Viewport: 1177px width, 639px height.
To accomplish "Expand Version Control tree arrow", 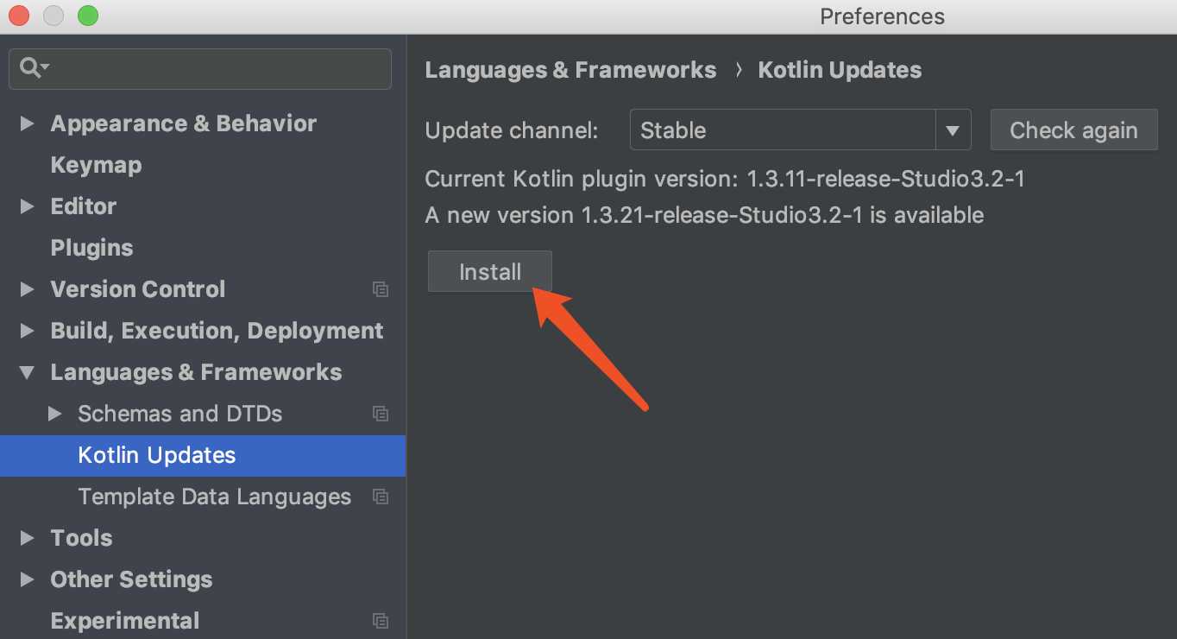I will point(27,289).
